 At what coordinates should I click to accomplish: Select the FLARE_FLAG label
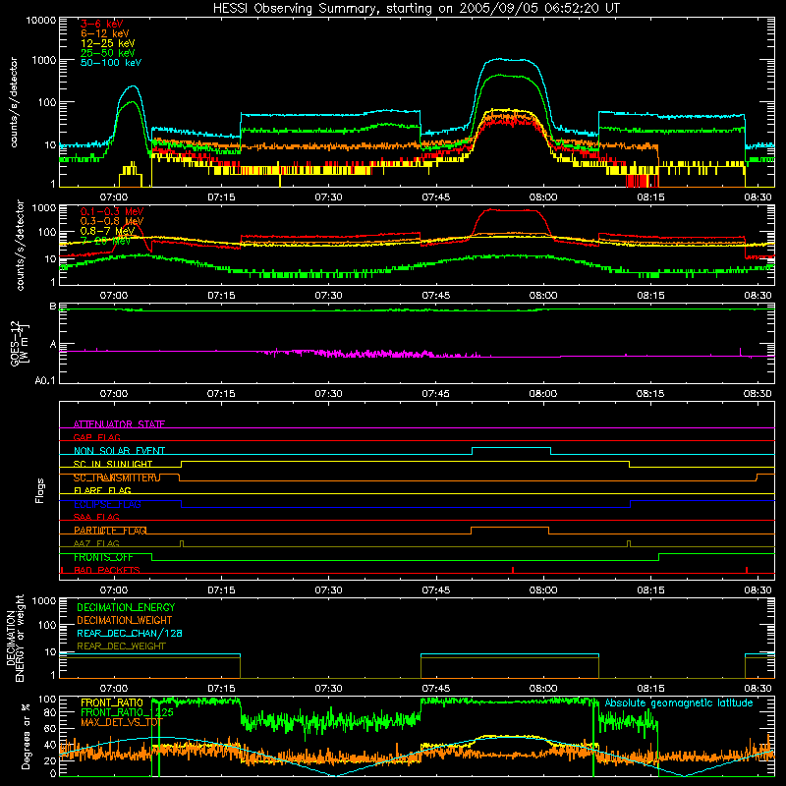coord(102,490)
